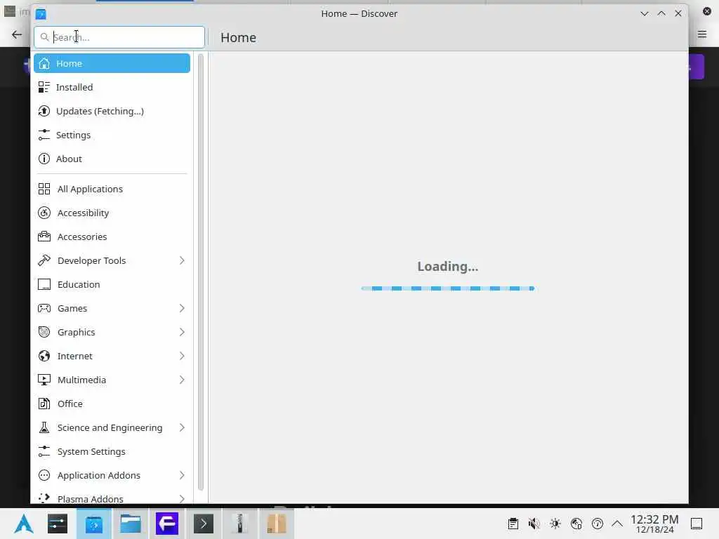Image resolution: width=719 pixels, height=539 pixels.
Task: Click the Accessibility category icon
Action: point(44,213)
